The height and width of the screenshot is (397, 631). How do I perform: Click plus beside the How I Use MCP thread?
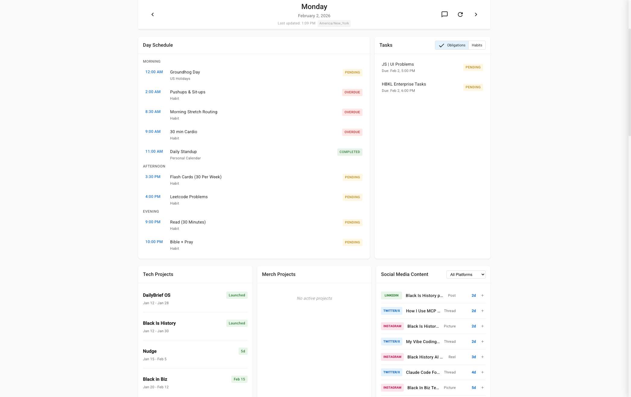click(x=482, y=311)
